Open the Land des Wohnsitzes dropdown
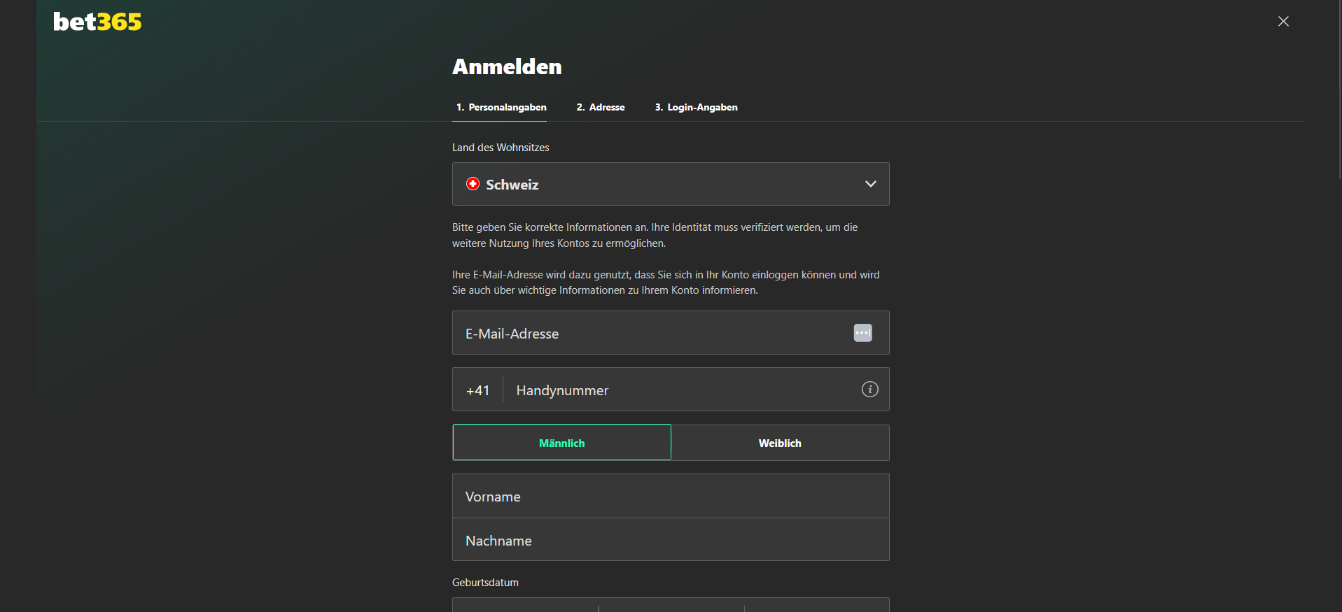The image size is (1342, 612). [x=670, y=184]
